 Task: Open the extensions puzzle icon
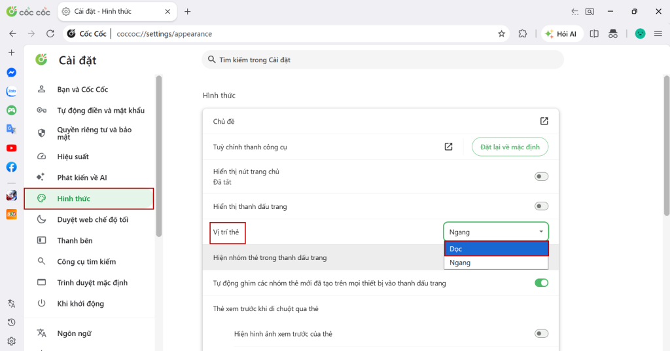[523, 34]
